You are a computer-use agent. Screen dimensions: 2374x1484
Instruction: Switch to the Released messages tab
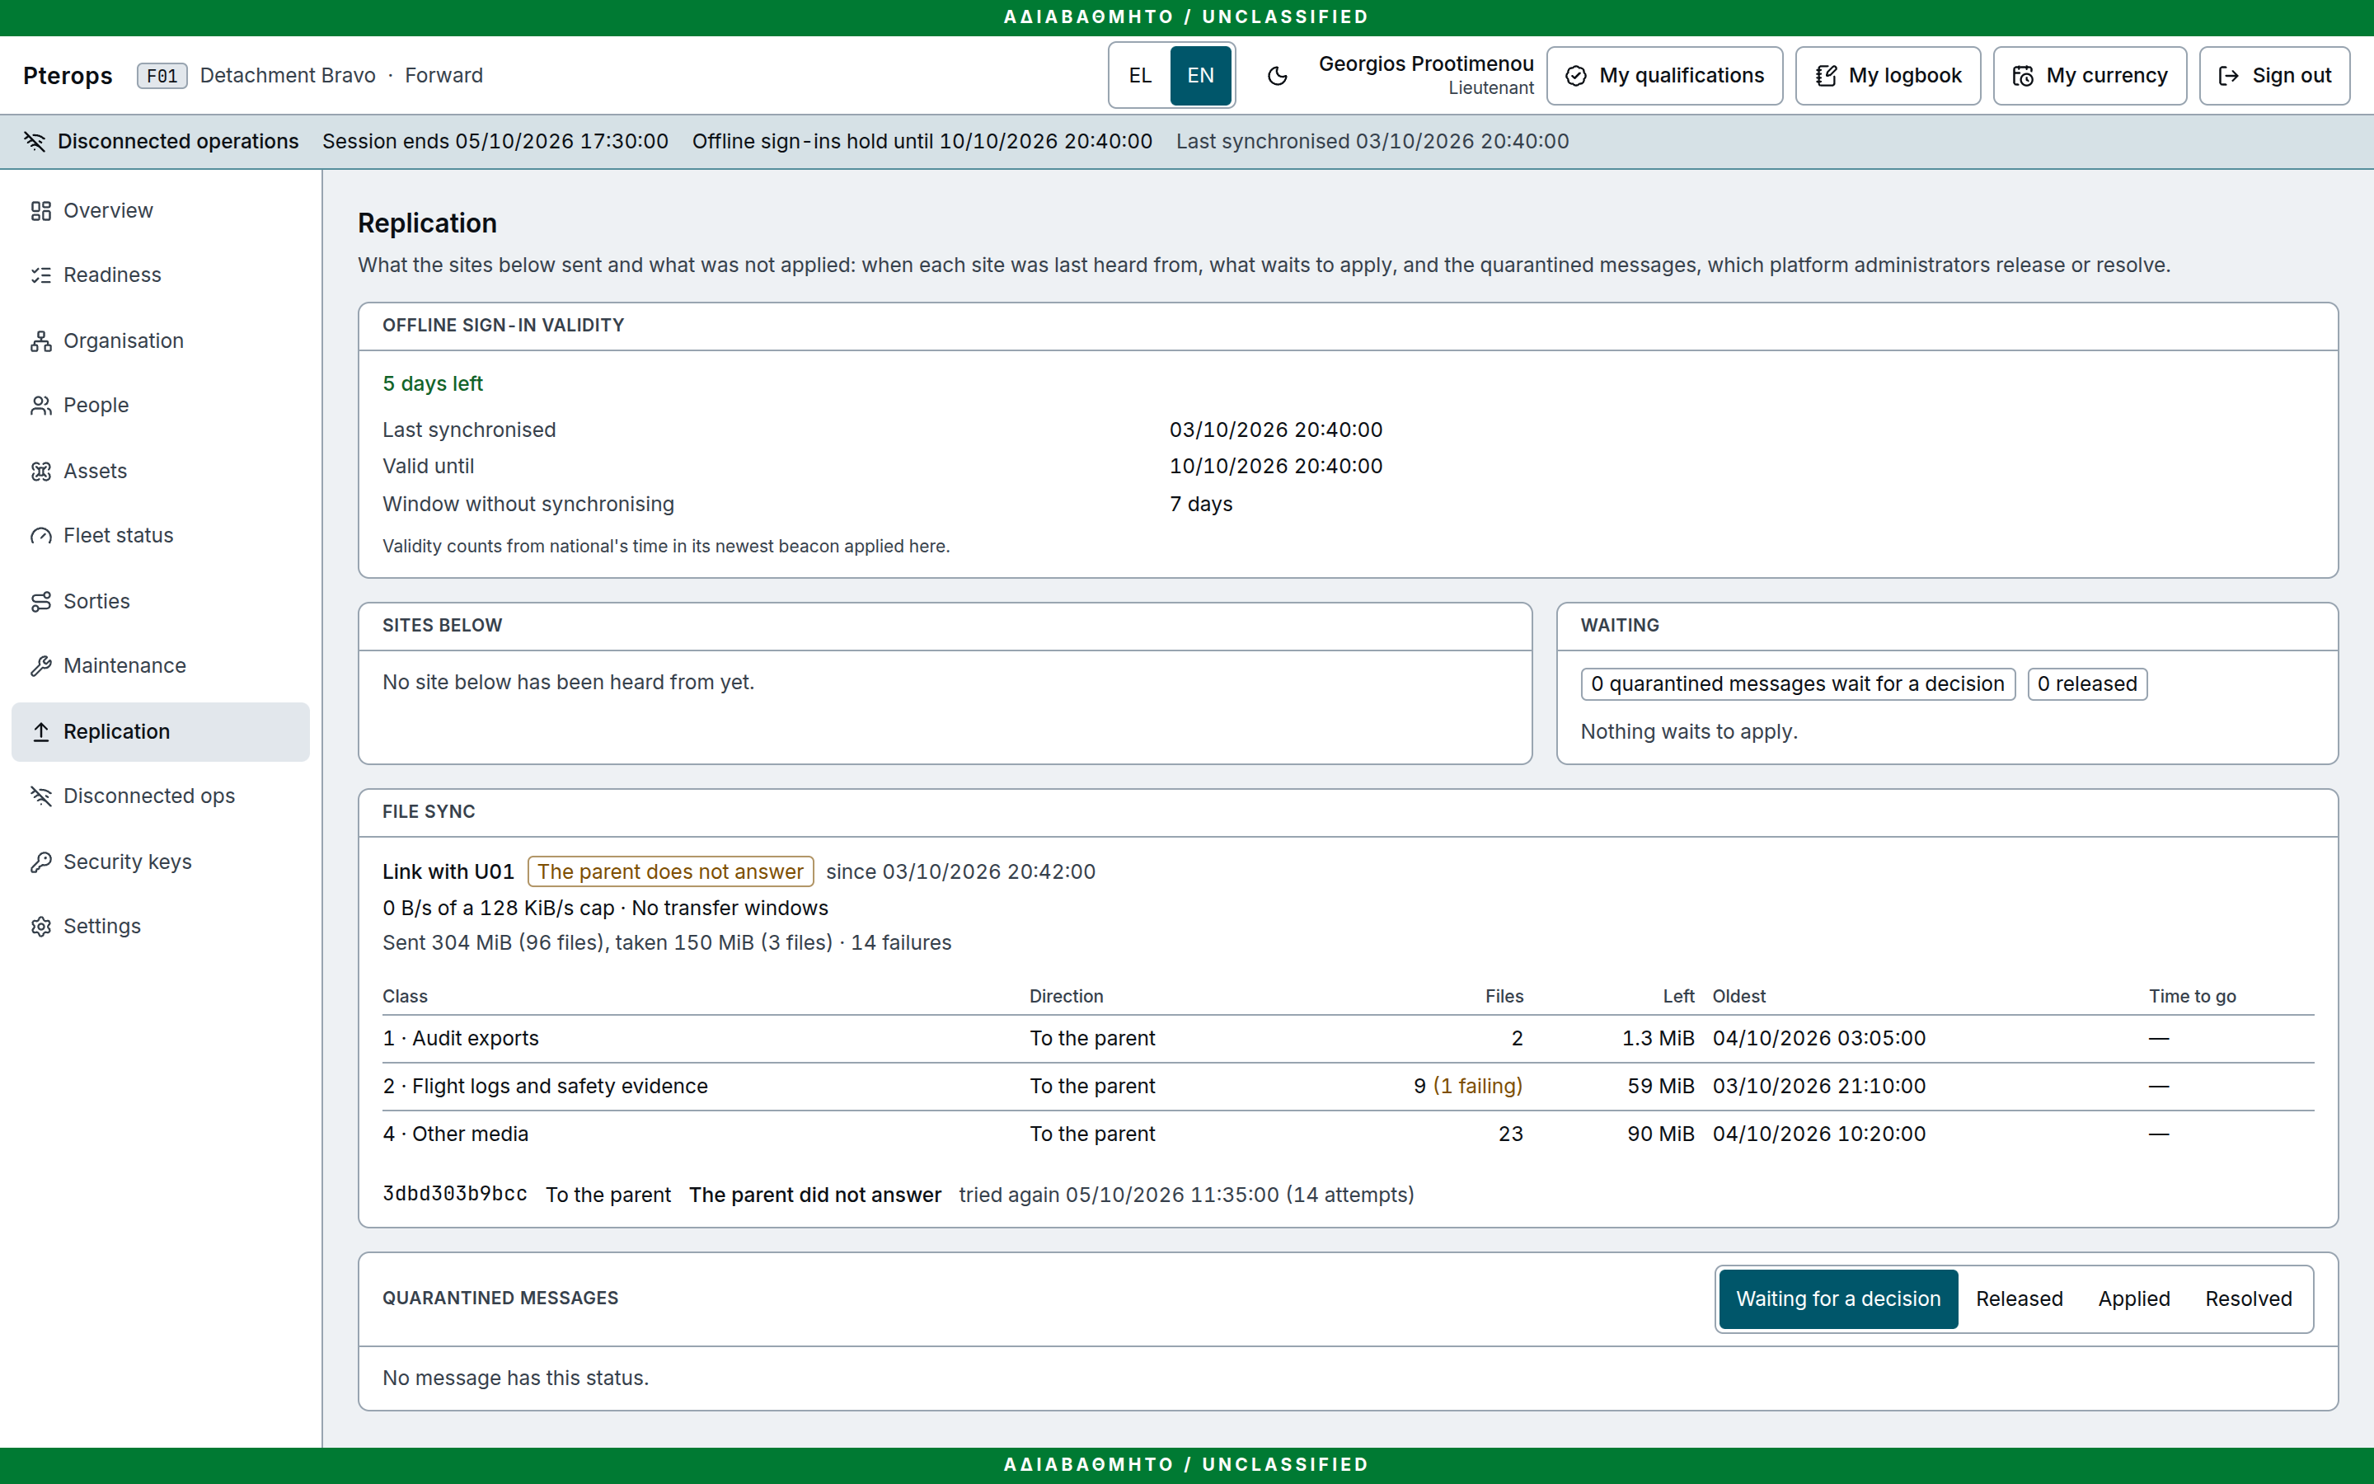(x=2019, y=1298)
